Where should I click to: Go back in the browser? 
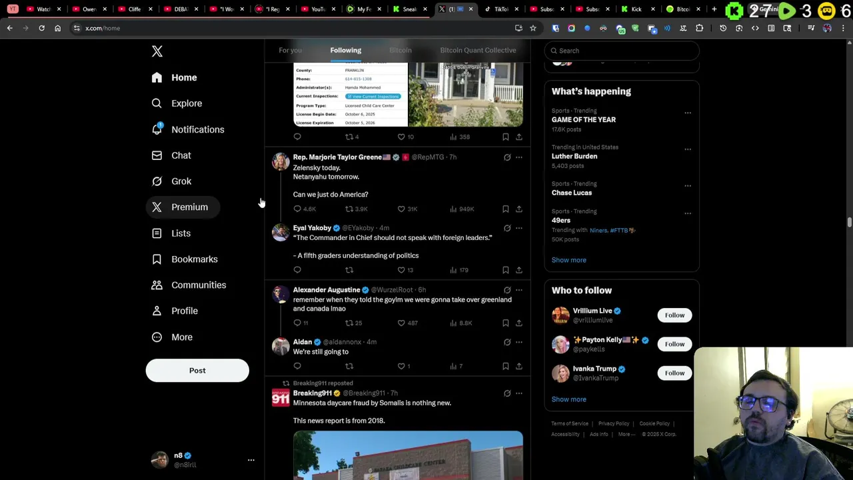[x=9, y=28]
